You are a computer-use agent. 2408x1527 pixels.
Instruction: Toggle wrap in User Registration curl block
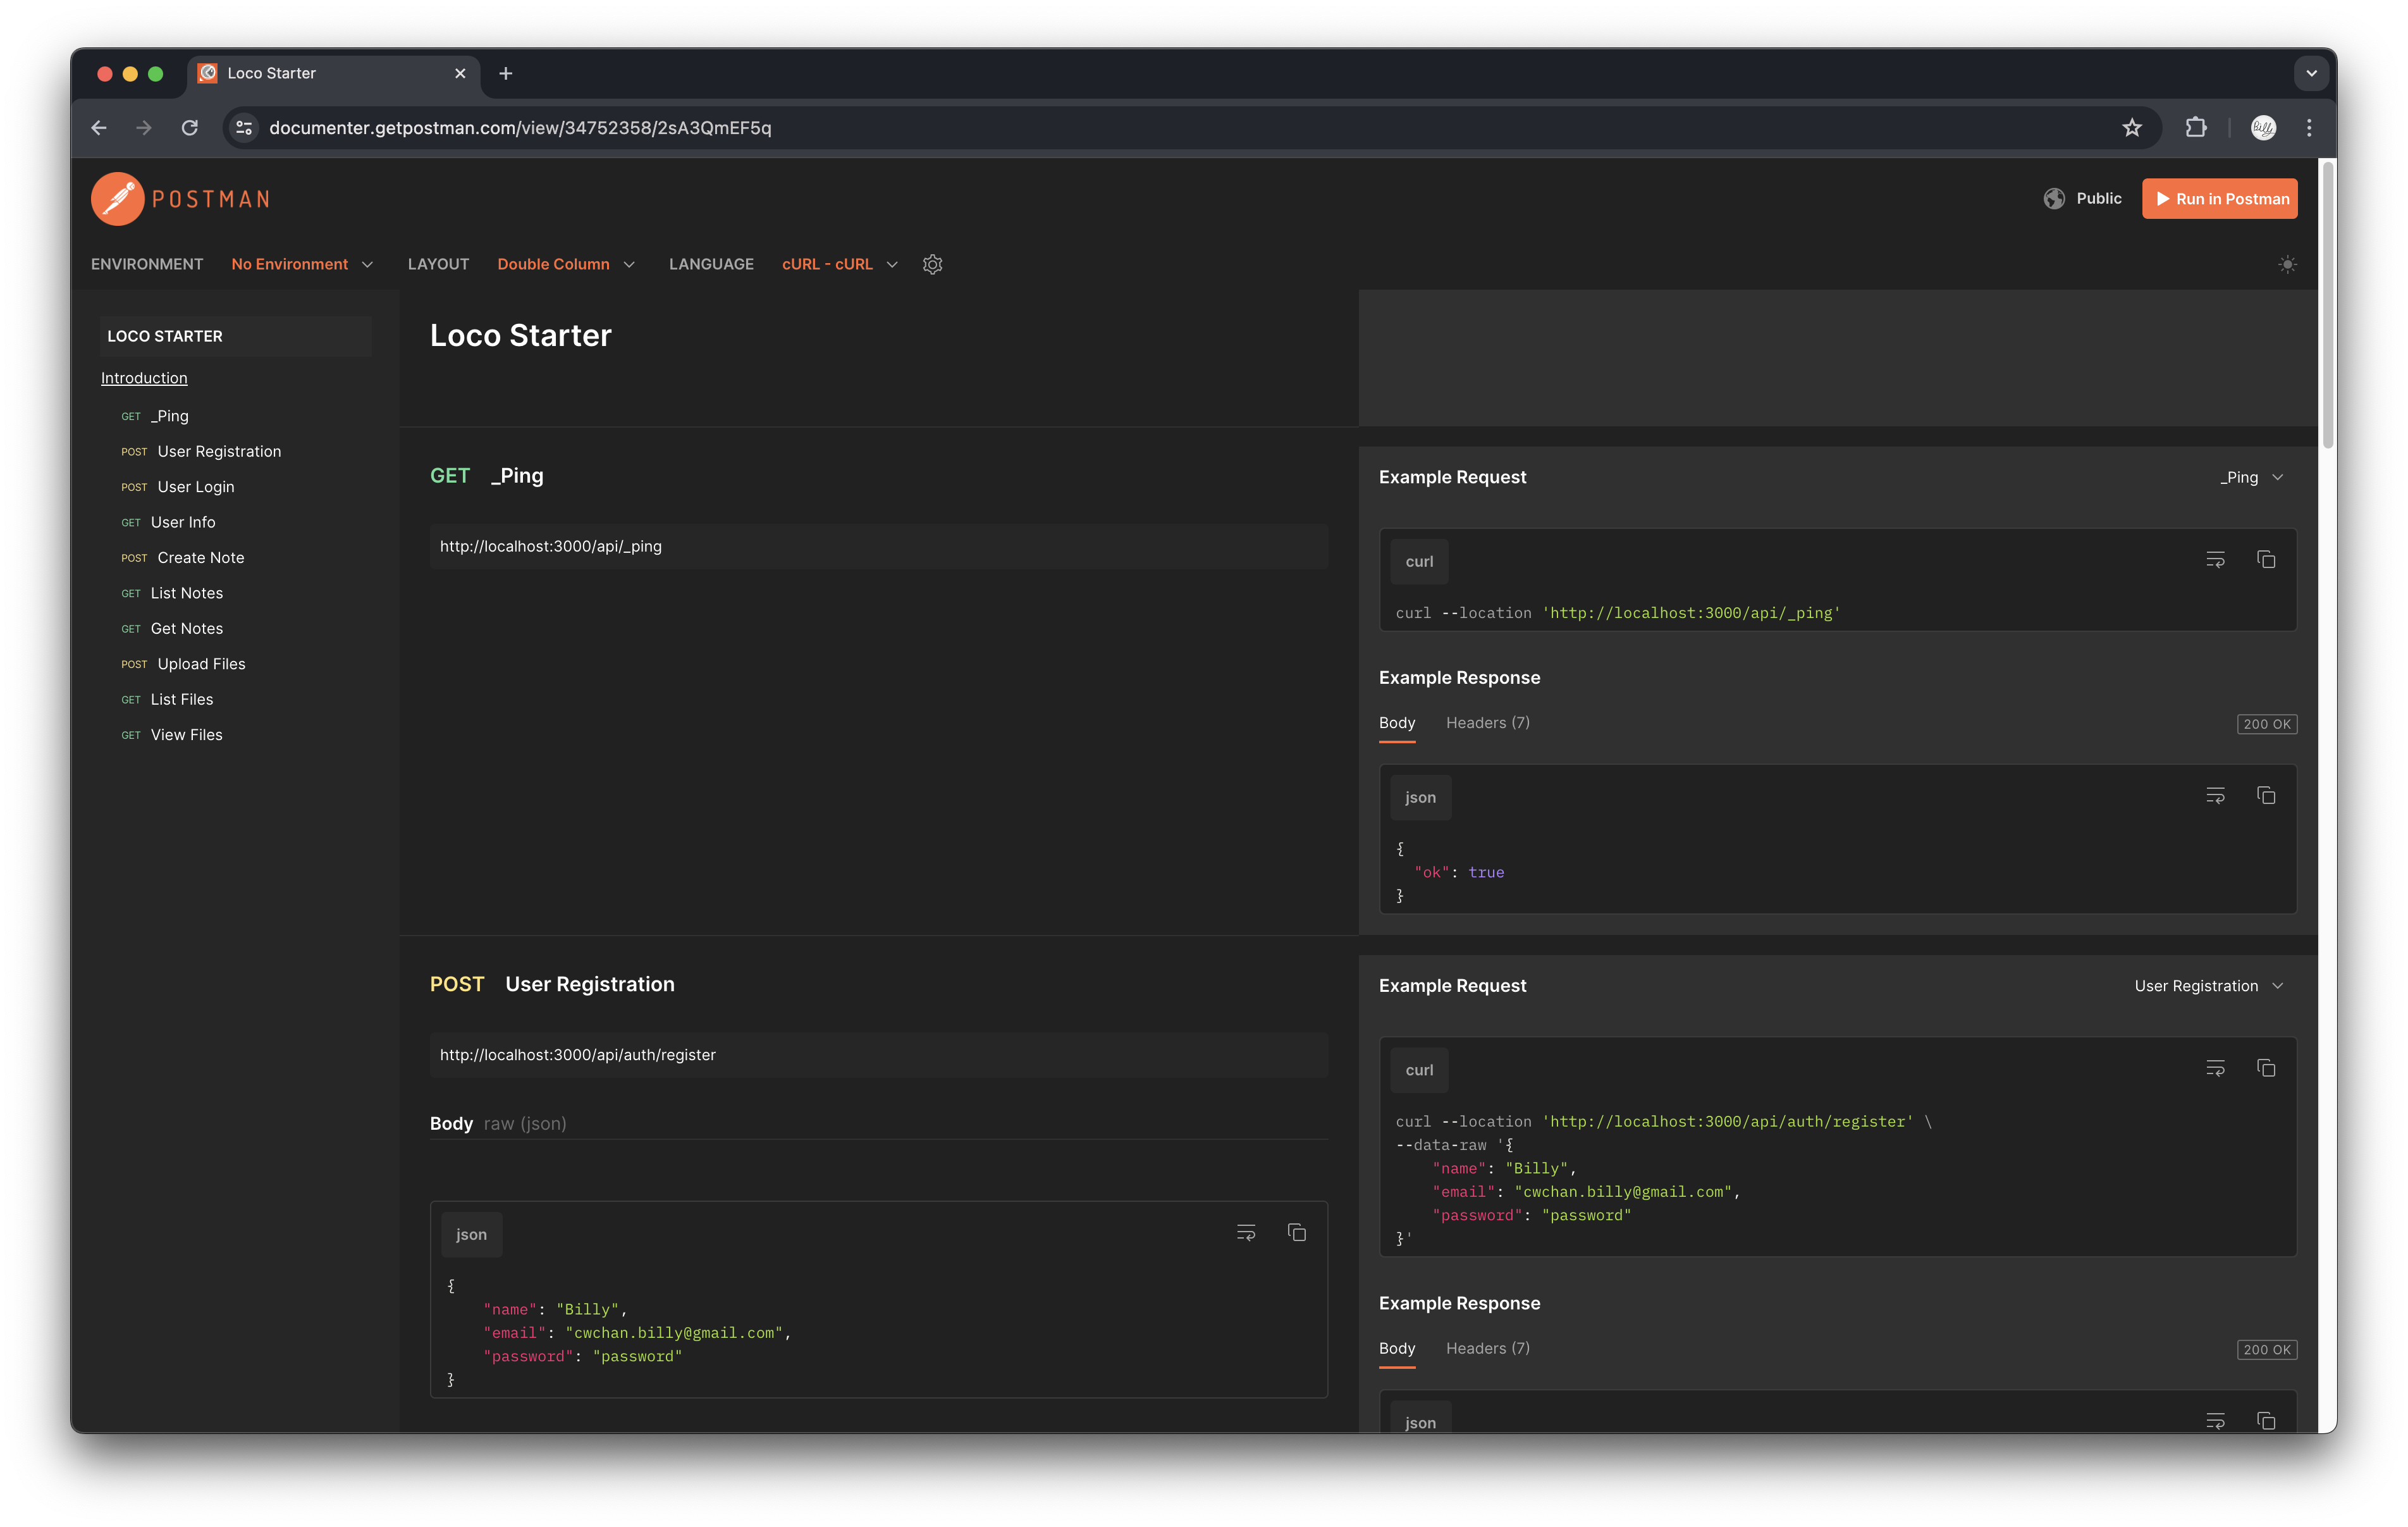point(2215,1068)
